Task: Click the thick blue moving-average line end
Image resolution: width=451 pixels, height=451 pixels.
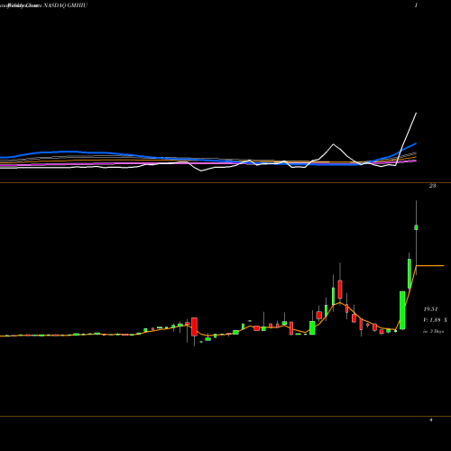Action: click(416, 143)
